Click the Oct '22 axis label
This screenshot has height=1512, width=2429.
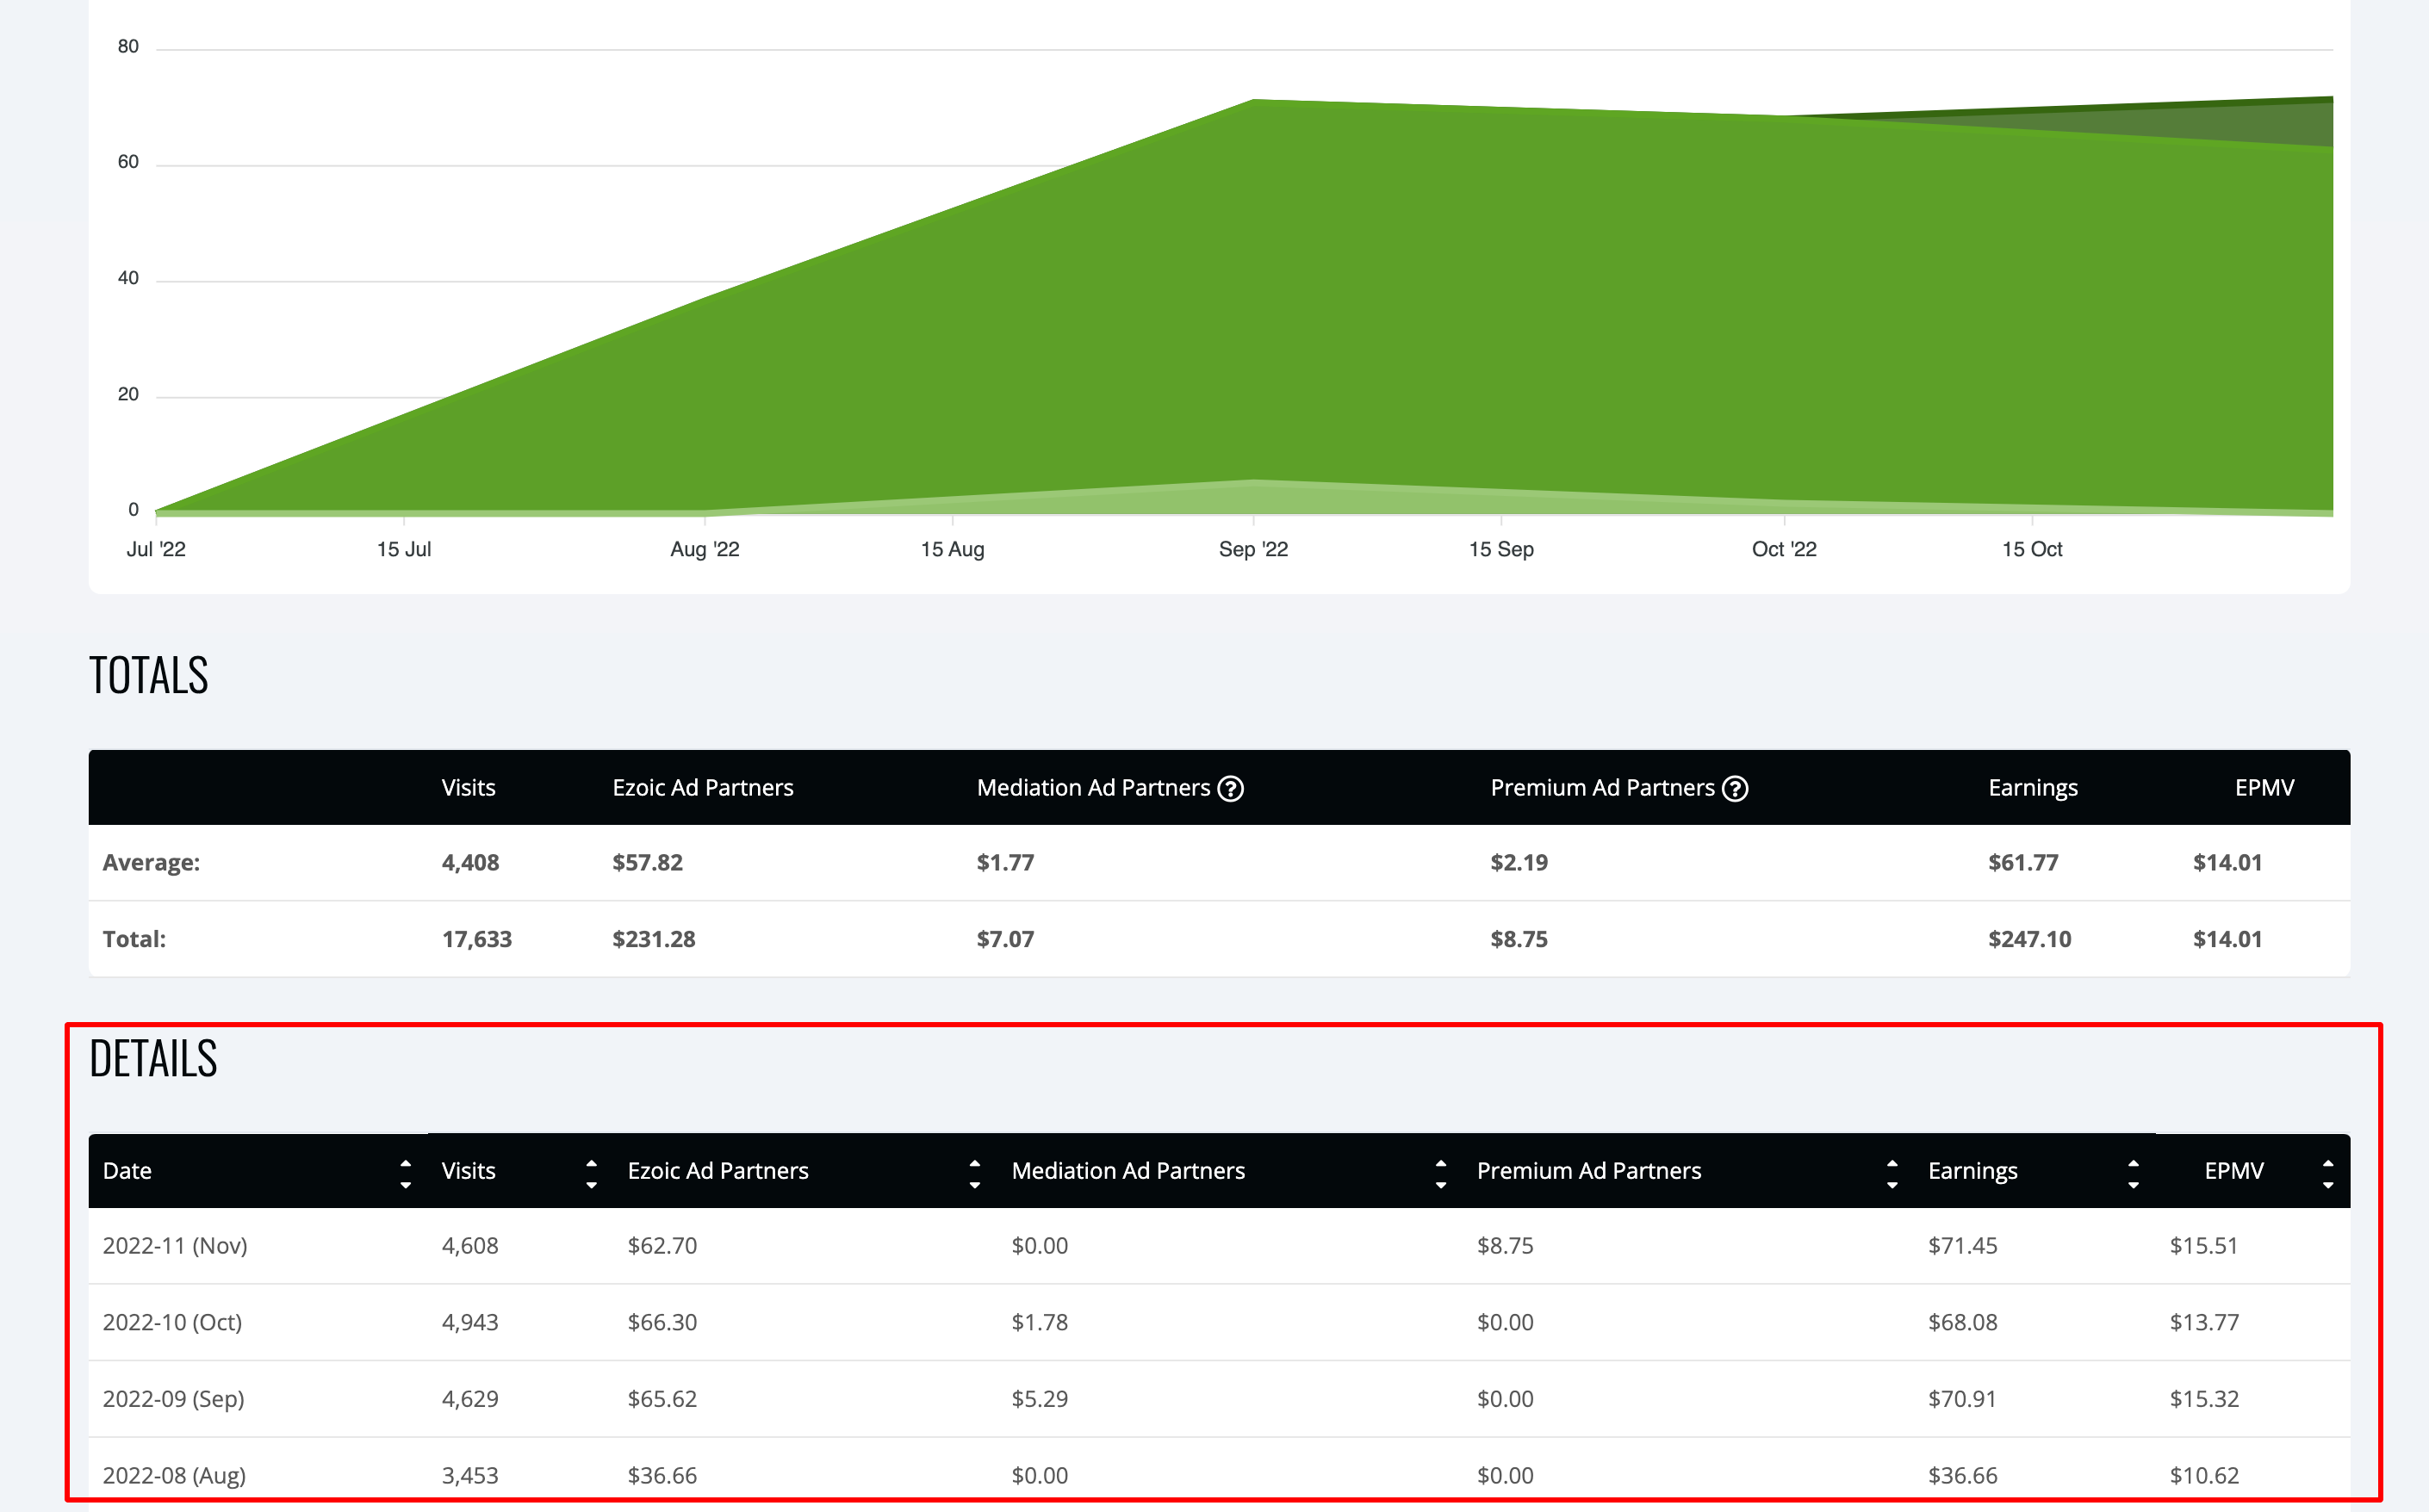(1784, 550)
